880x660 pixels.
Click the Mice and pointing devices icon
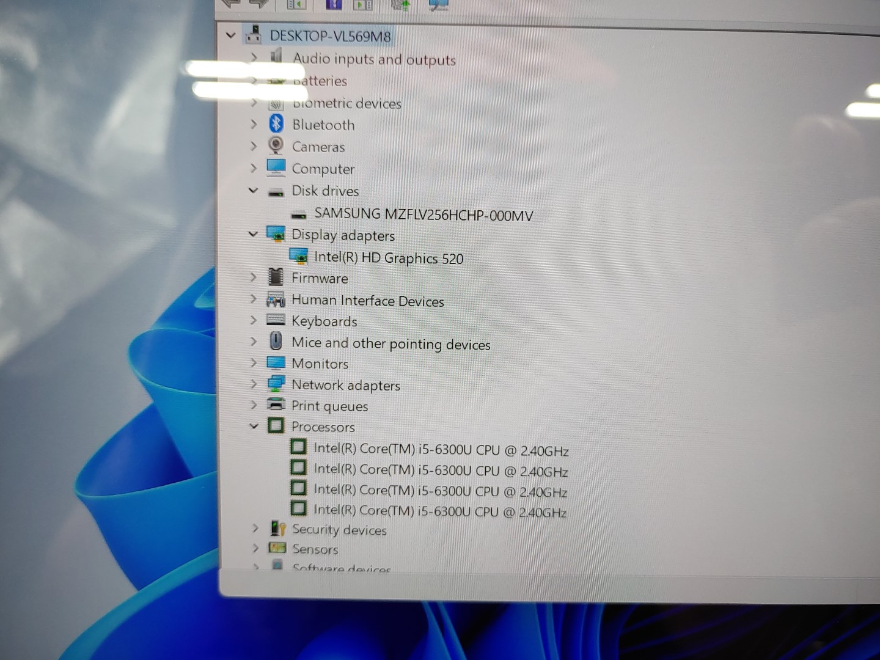(276, 342)
